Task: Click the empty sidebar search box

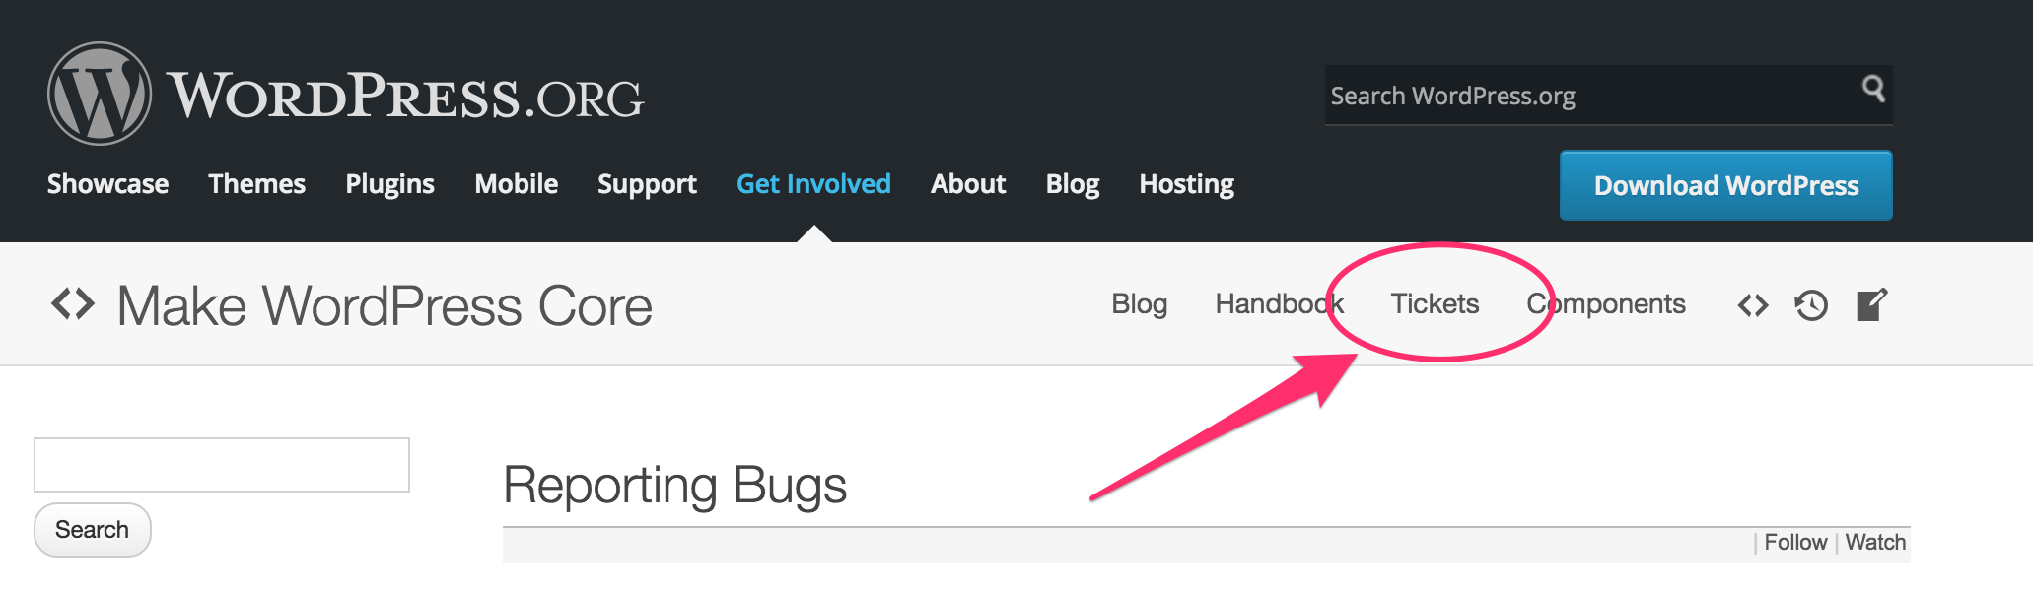Action: pos(222,465)
